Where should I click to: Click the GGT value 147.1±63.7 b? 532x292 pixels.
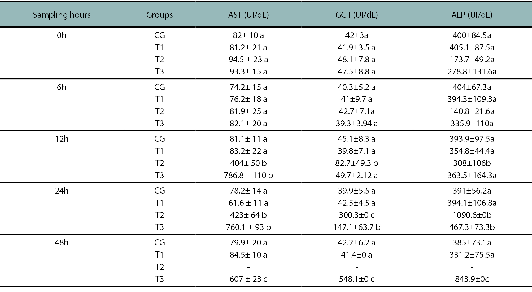click(x=356, y=227)
